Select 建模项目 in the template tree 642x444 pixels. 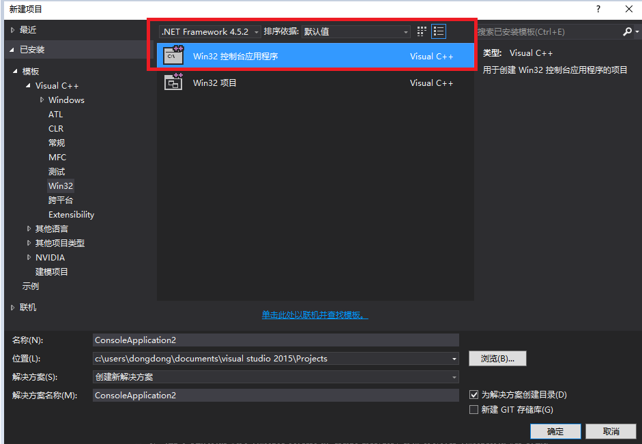tap(52, 271)
